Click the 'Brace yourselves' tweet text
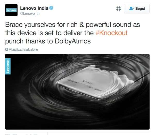The image size is (155, 135). pos(30,25)
